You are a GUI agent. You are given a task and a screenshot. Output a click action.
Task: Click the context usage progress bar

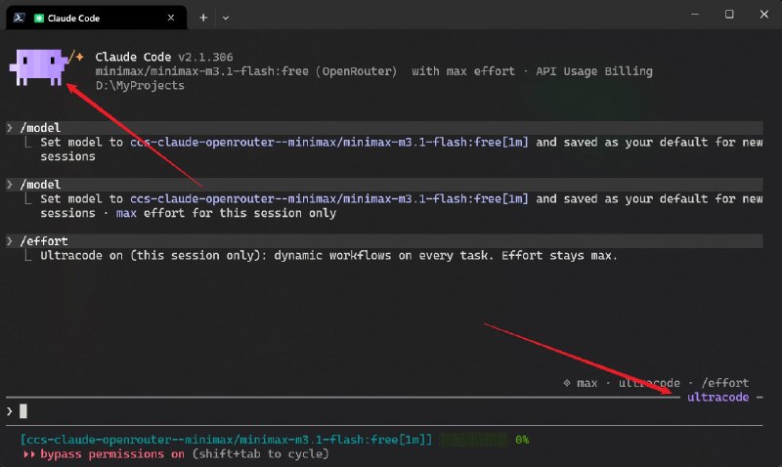(473, 440)
